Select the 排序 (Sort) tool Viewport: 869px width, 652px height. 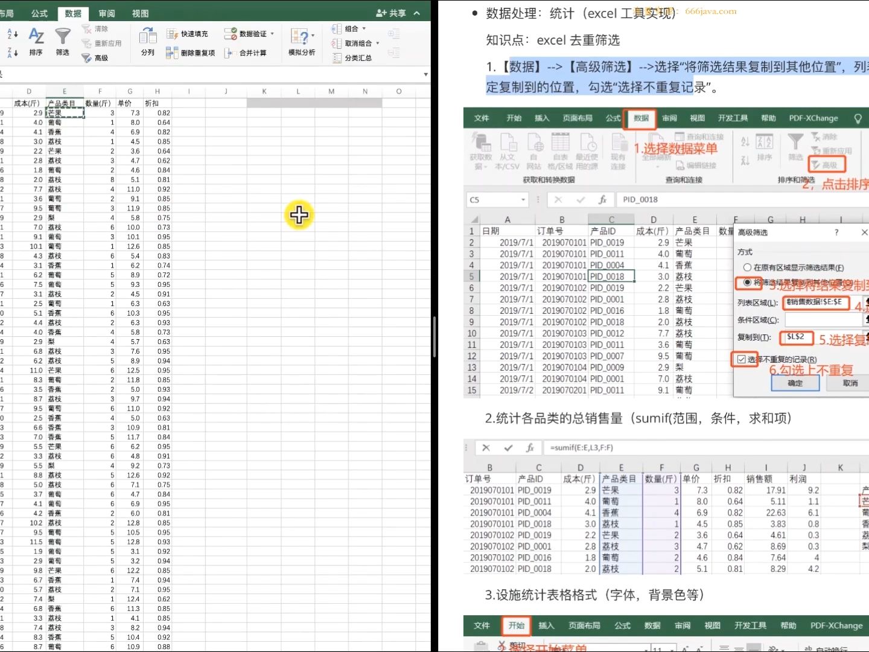tap(36, 42)
